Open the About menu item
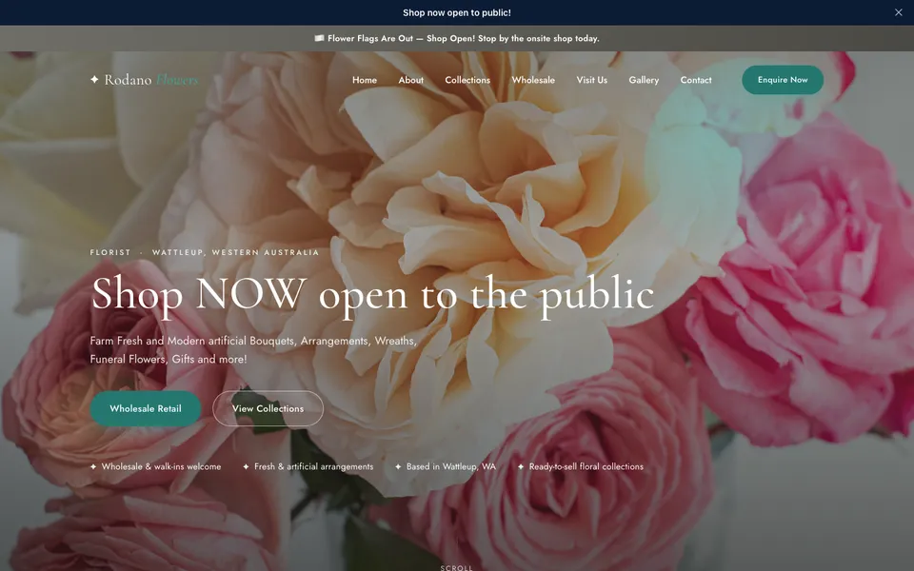 point(411,80)
